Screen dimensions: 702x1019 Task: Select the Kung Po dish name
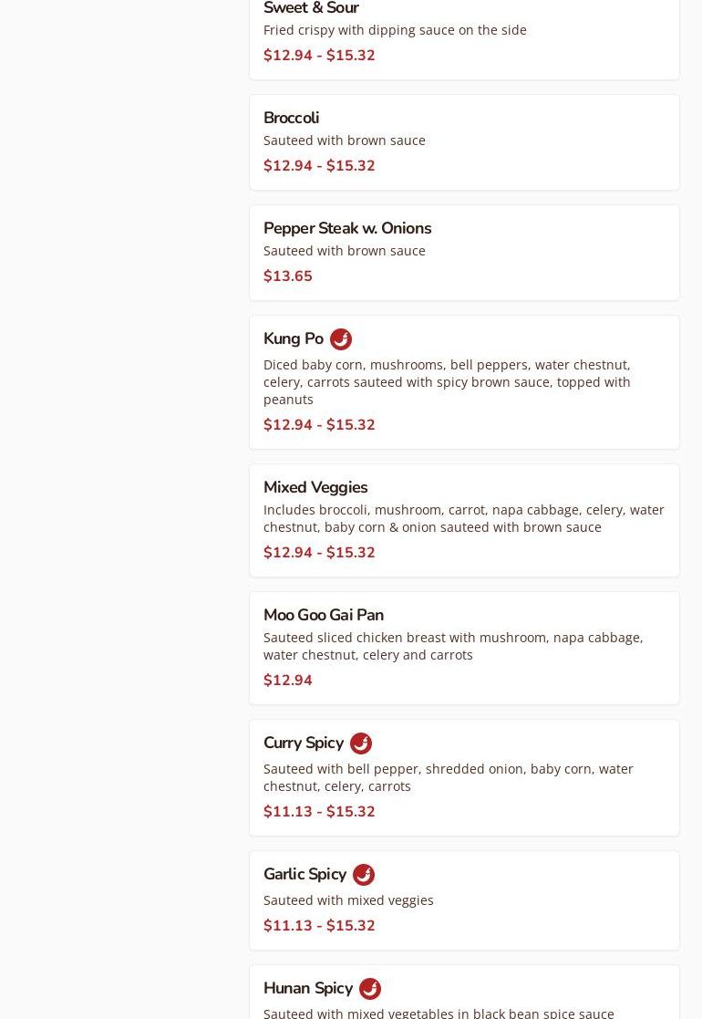(293, 338)
